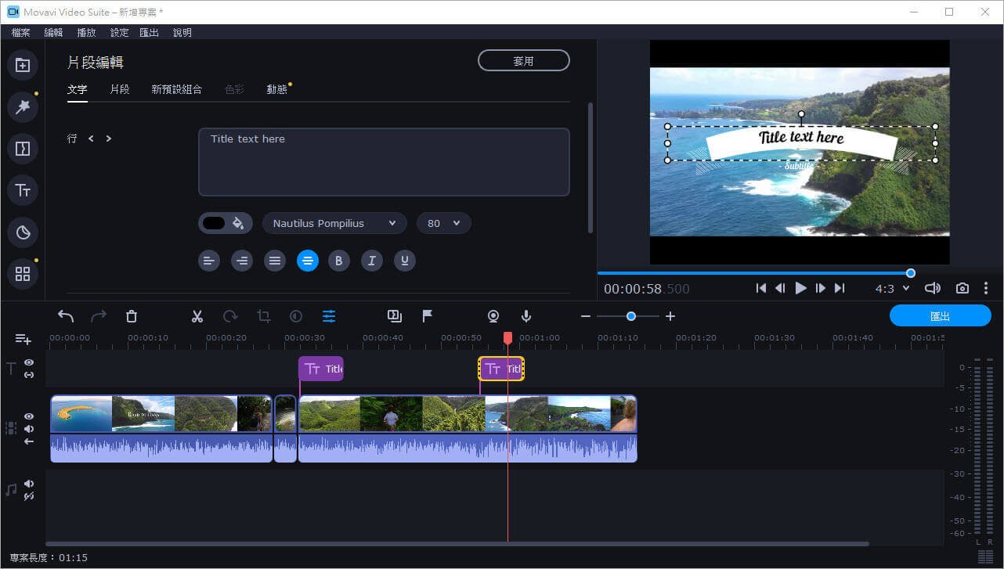Click the Title text here input field

click(384, 162)
